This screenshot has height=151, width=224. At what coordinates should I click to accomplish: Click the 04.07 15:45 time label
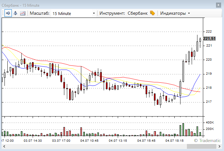[x=146, y=141]
